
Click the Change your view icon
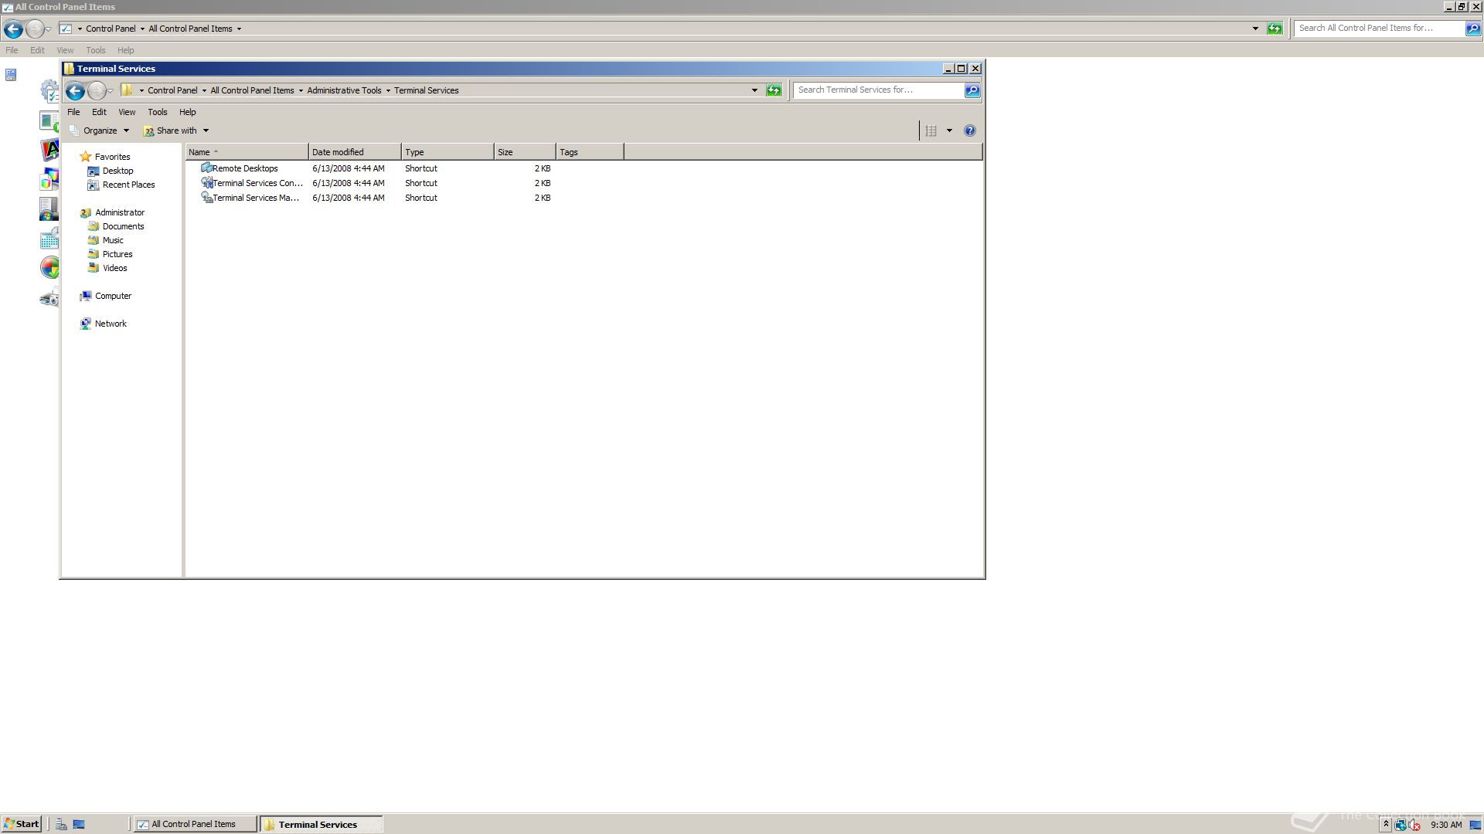pyautogui.click(x=931, y=131)
